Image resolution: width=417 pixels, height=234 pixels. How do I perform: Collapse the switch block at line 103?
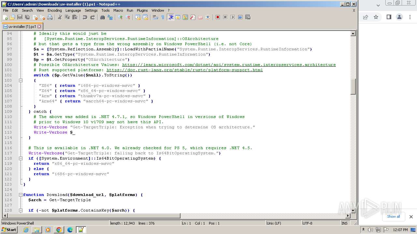click(21, 80)
